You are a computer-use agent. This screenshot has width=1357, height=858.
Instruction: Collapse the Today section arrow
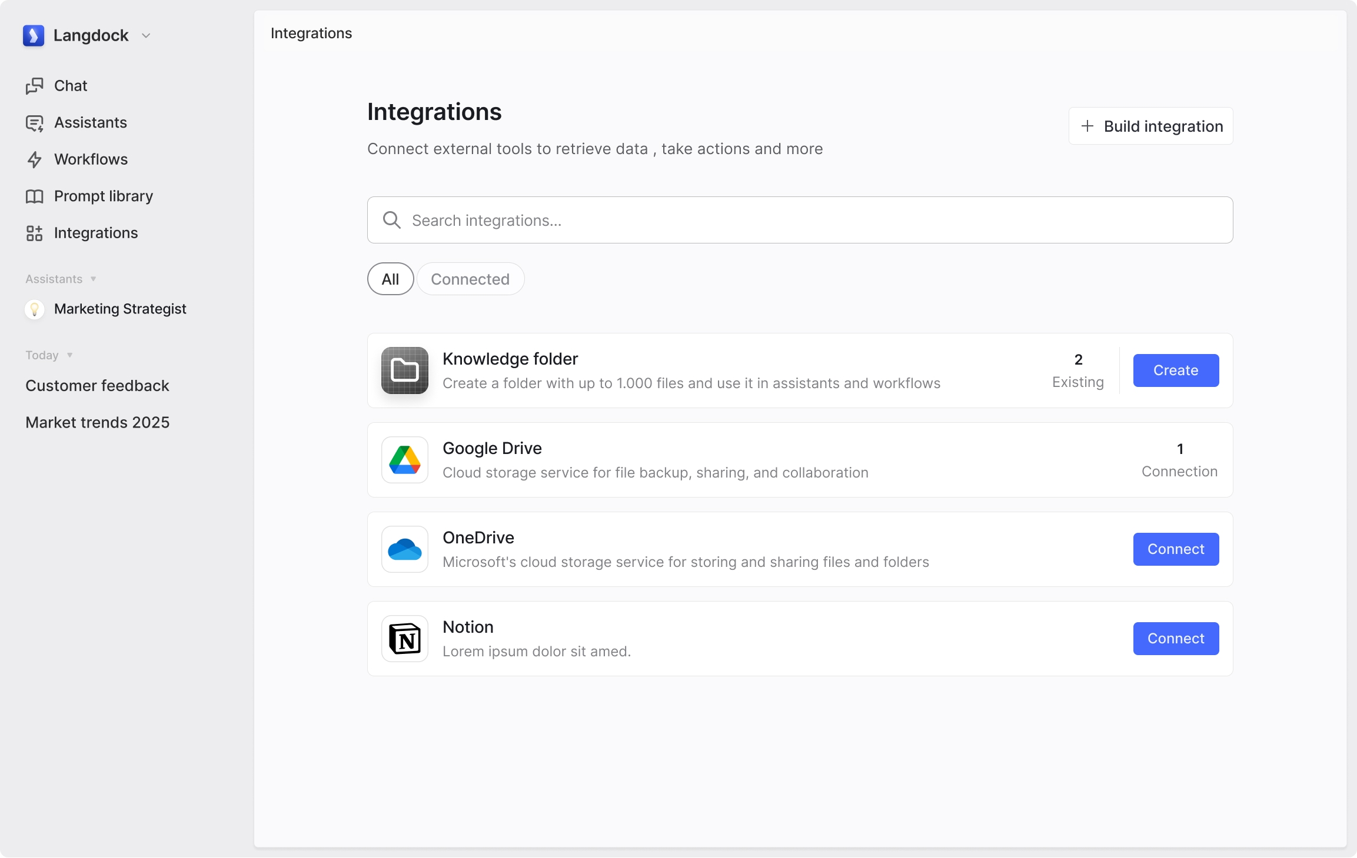pos(69,355)
